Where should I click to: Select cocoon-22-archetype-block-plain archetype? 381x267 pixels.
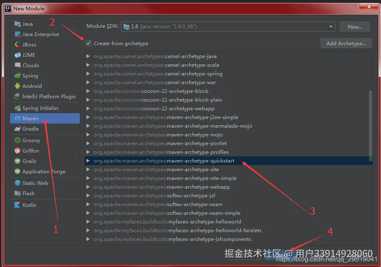[228, 100]
